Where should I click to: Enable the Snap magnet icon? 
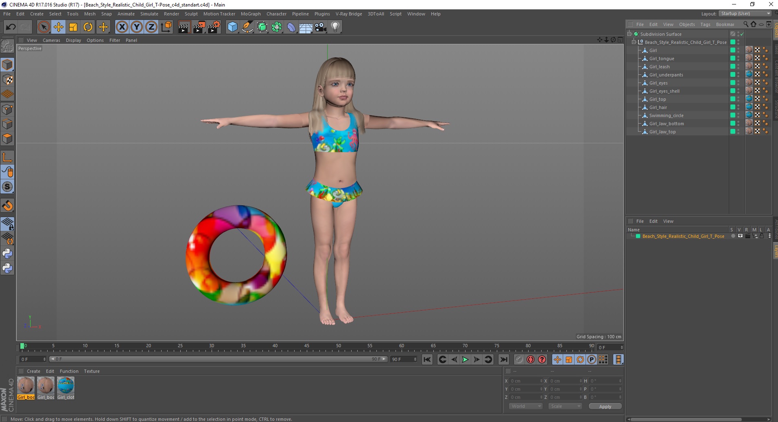(x=7, y=206)
